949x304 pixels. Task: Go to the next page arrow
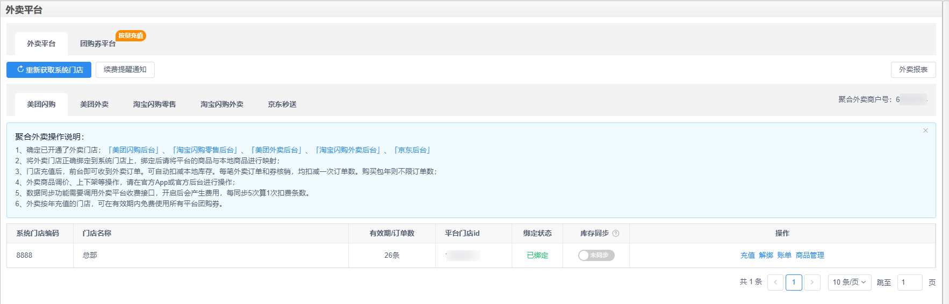(812, 283)
